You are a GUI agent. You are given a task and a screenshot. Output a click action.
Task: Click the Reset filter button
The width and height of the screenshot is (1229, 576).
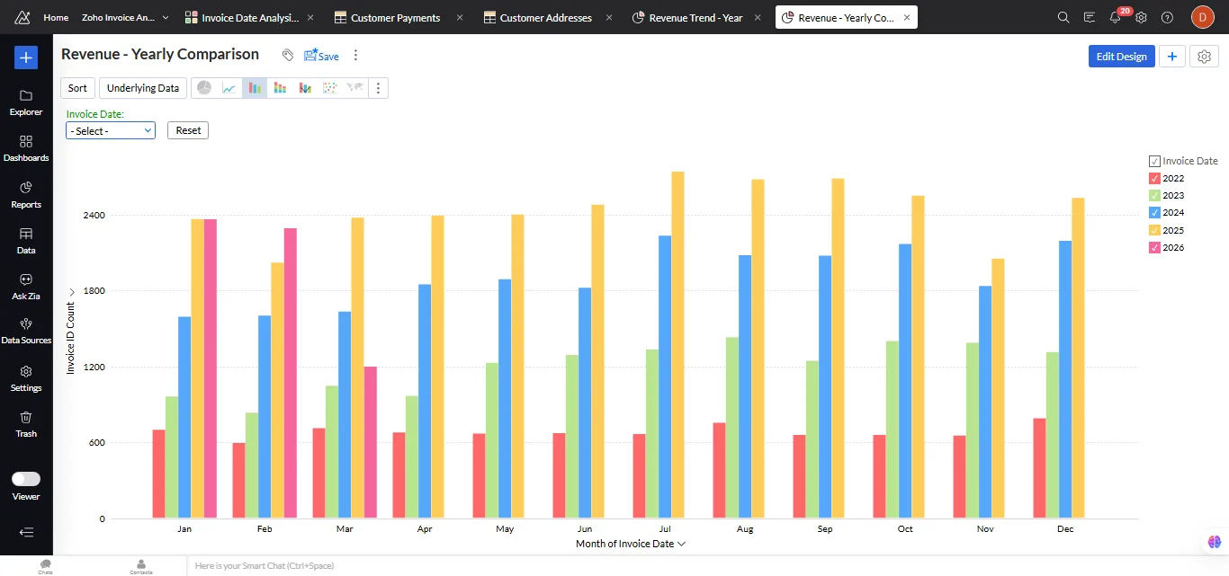click(188, 130)
